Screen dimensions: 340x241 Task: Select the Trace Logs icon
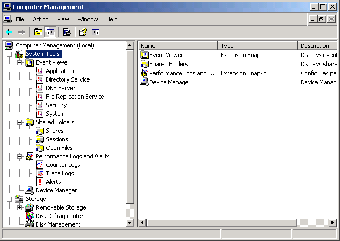39,173
